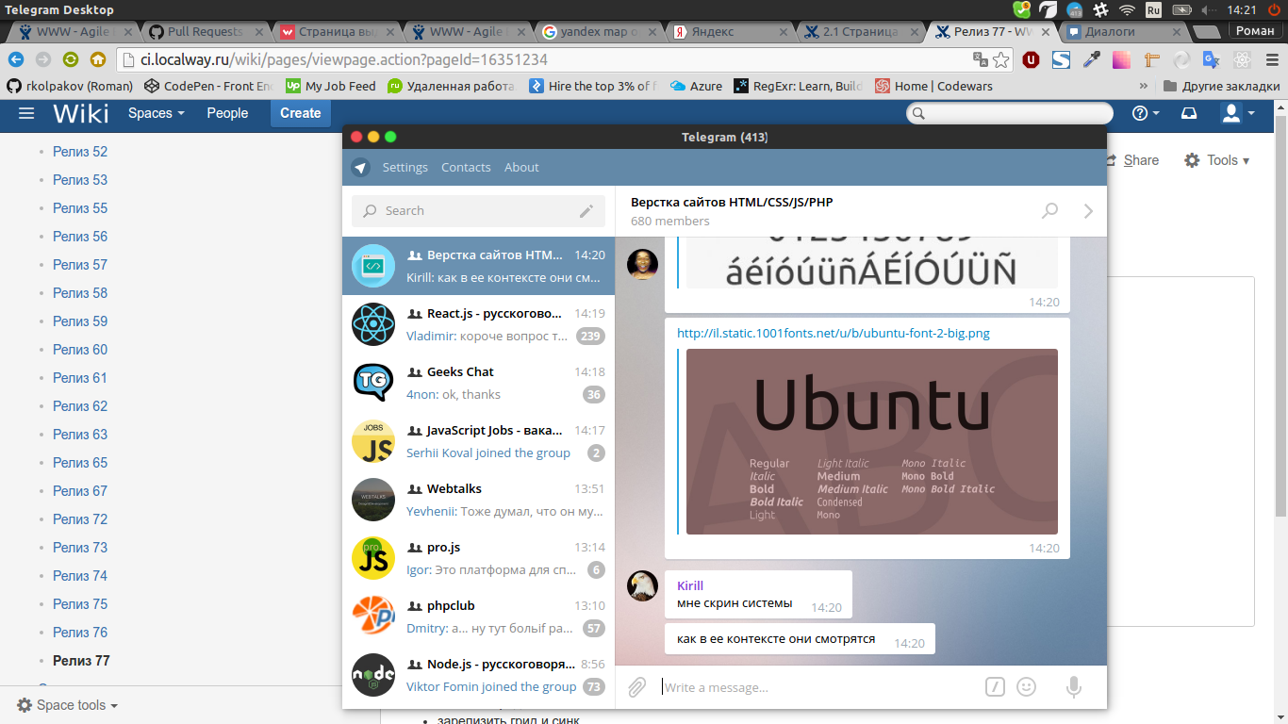This screenshot has height=724, width=1288.
Task: Open the user profile dropdown in Wiki
Action: pos(1238,113)
